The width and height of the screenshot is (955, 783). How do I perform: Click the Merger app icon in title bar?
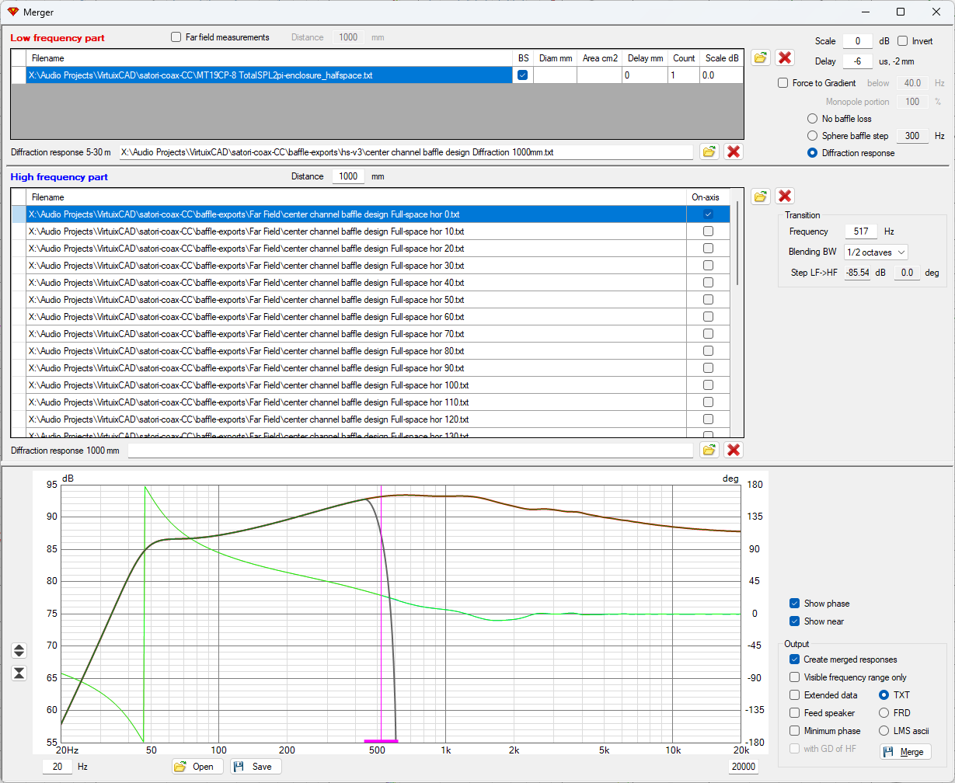tap(12, 12)
